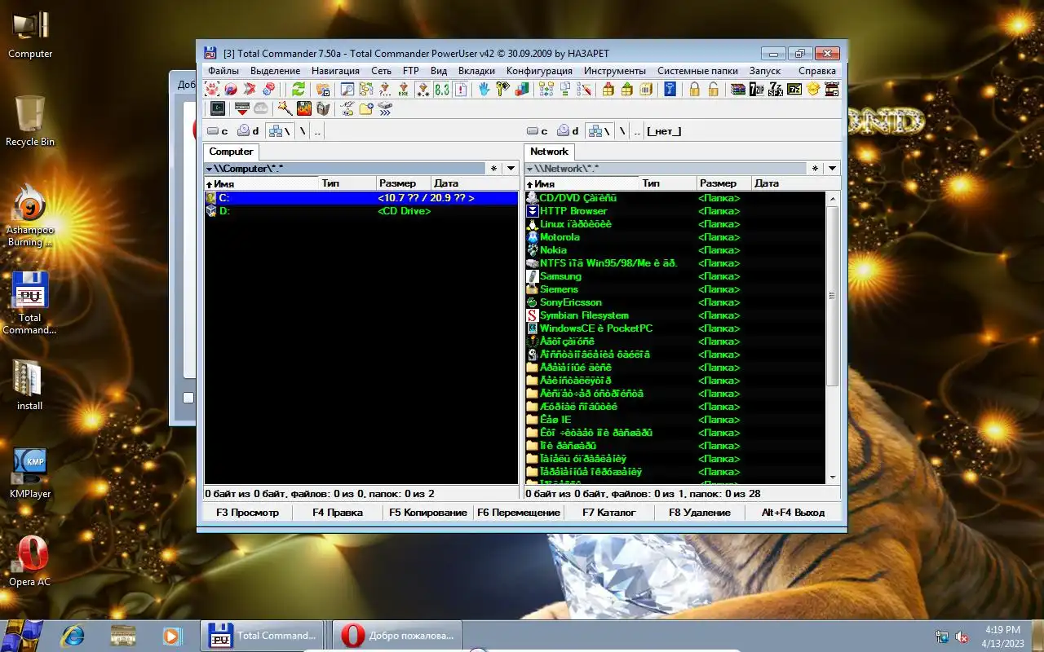This screenshot has width=1044, height=652.
Task: Click the green refresh arrows toolbar icon
Action: 299,89
